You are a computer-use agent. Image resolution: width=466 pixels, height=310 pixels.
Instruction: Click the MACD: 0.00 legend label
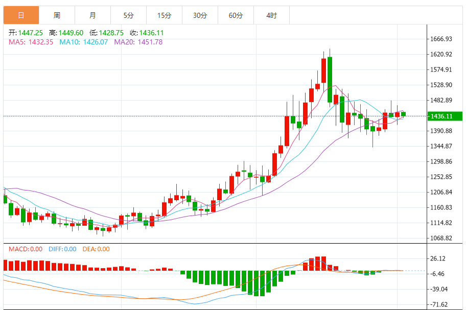(25, 249)
